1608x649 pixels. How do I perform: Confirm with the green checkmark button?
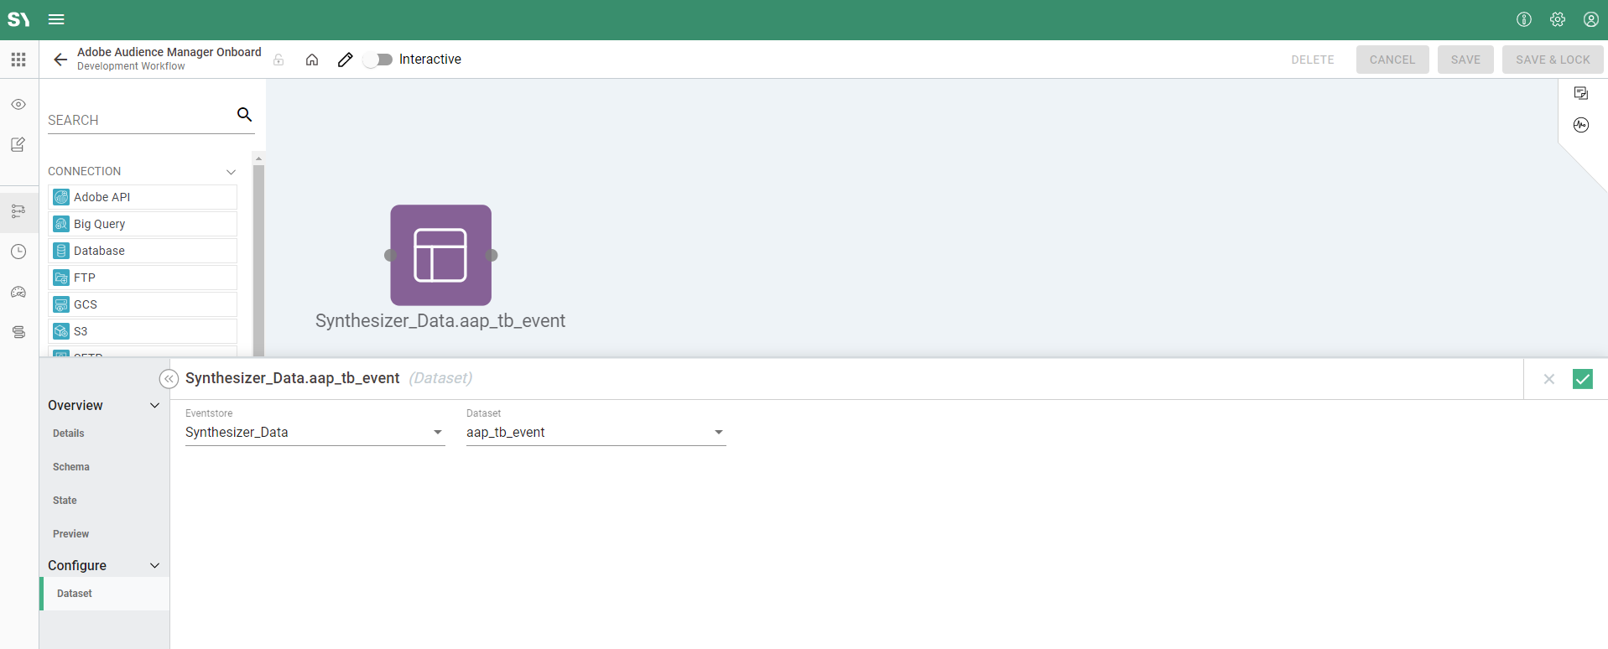(x=1582, y=379)
